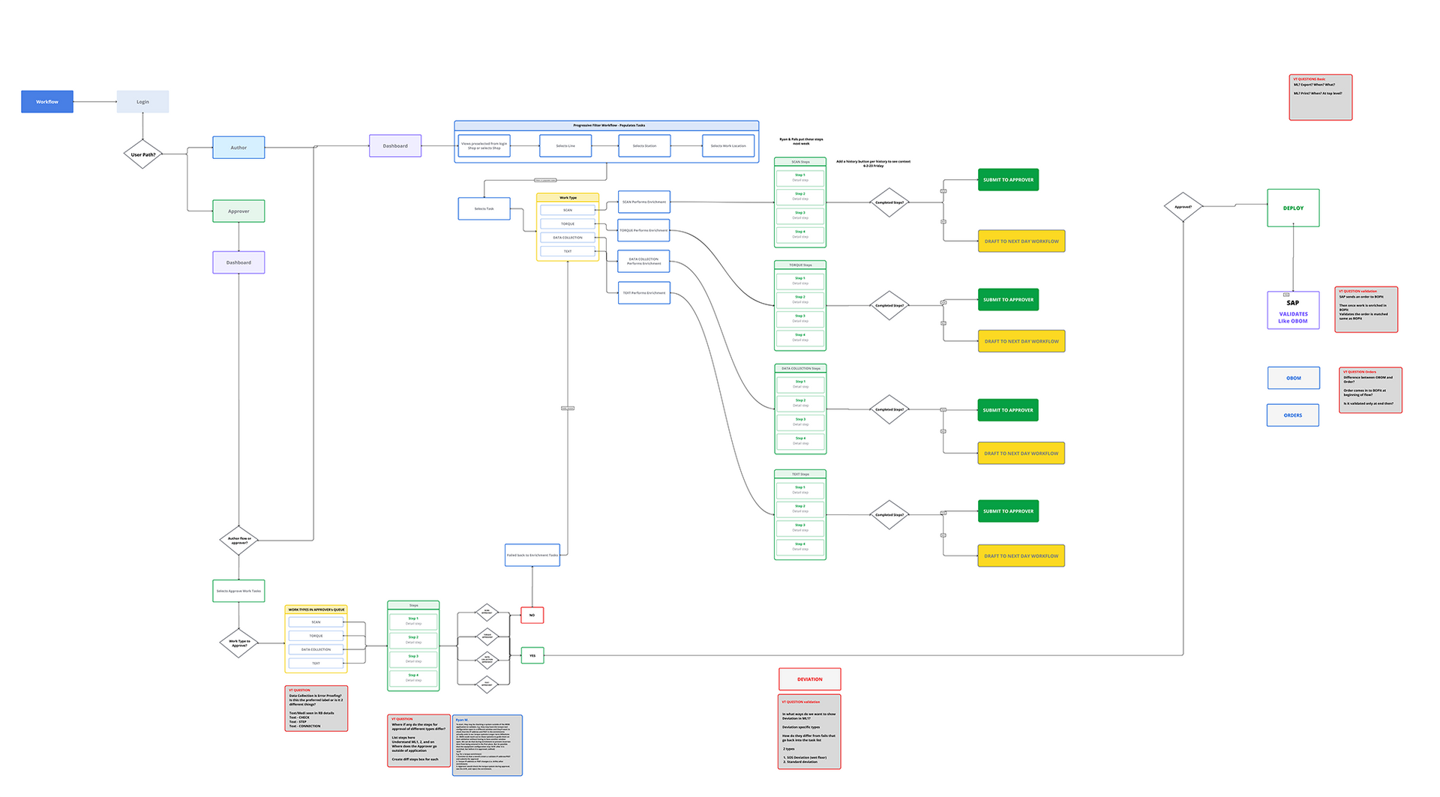Select Views preselected from login Shop box
This screenshot has height=797, width=1440.
(484, 146)
